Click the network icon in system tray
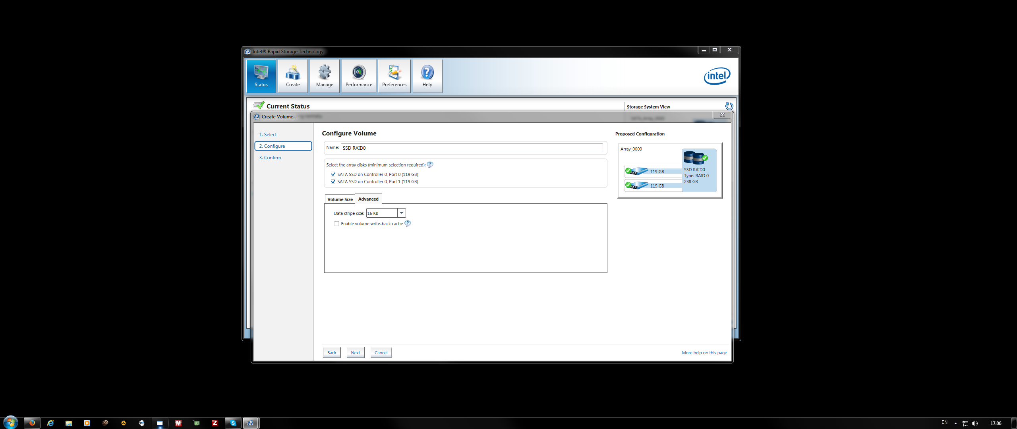Screen dimensions: 1017x429 pos(965,423)
